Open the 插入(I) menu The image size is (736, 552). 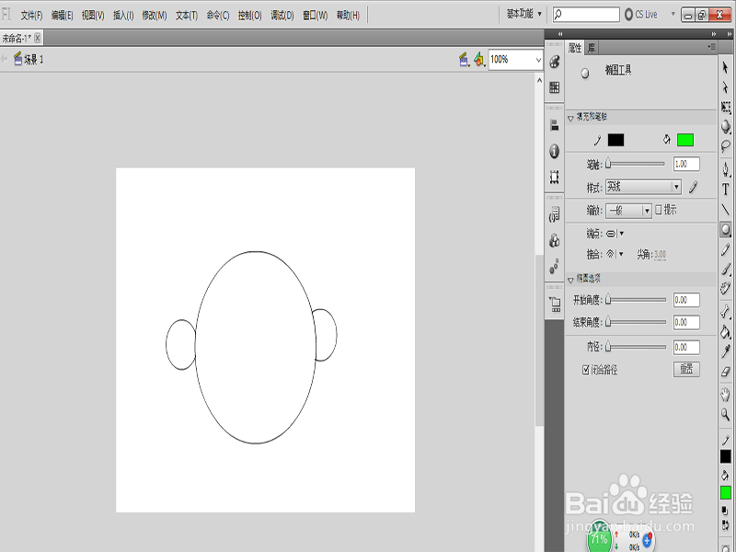[x=123, y=16]
